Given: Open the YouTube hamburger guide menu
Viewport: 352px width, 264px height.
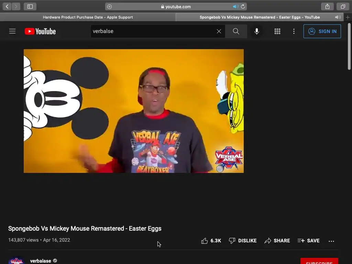Looking at the screenshot, I should coord(12,31).
